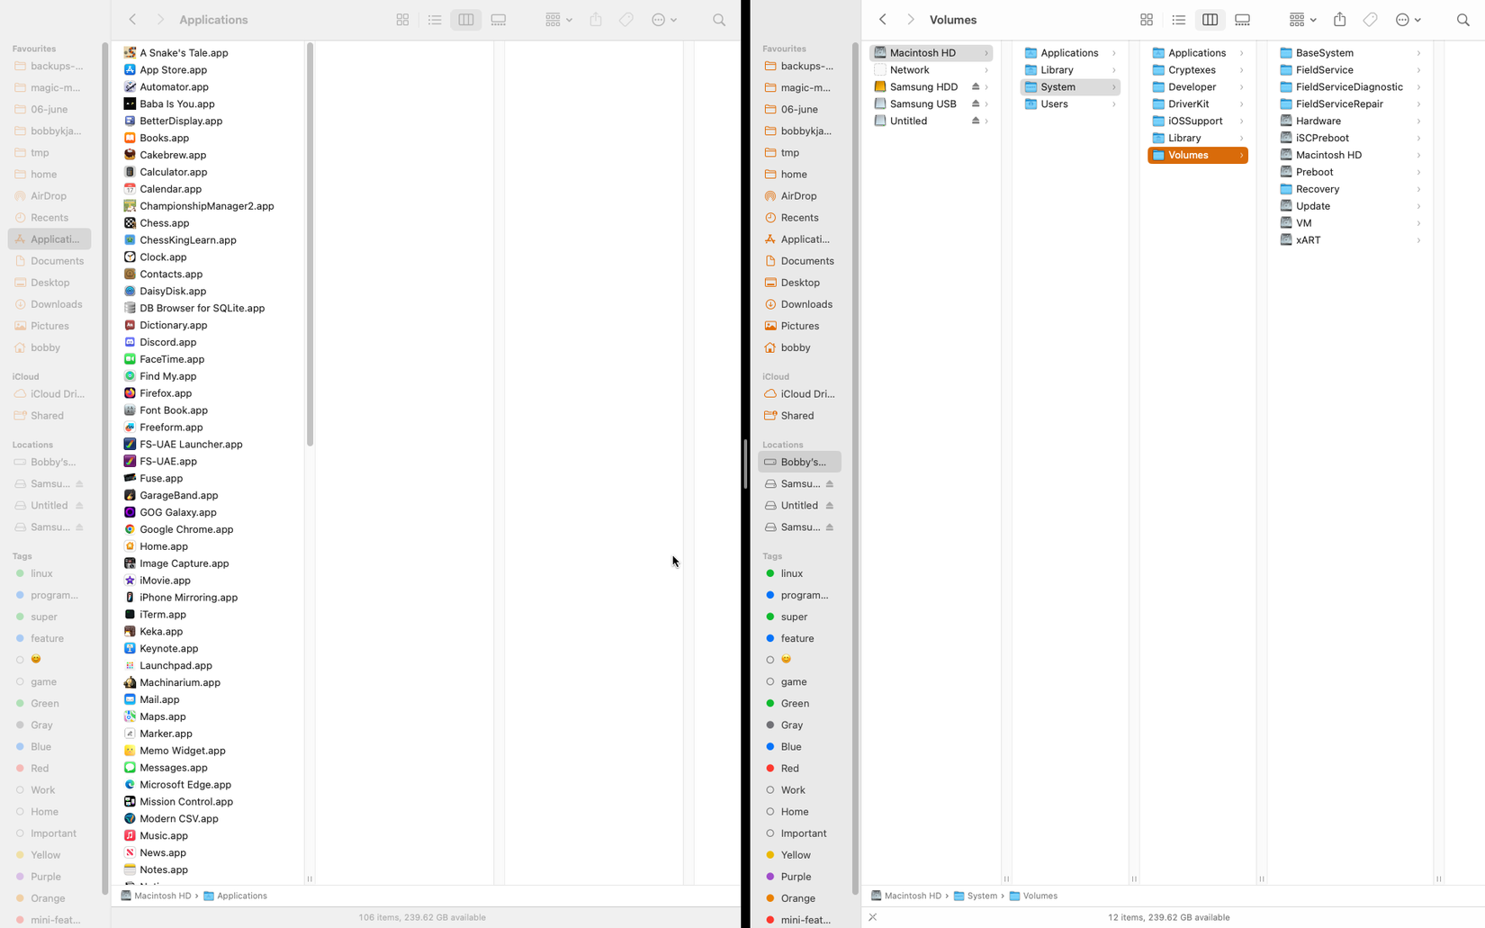Launch GarageBand.app

(x=178, y=495)
